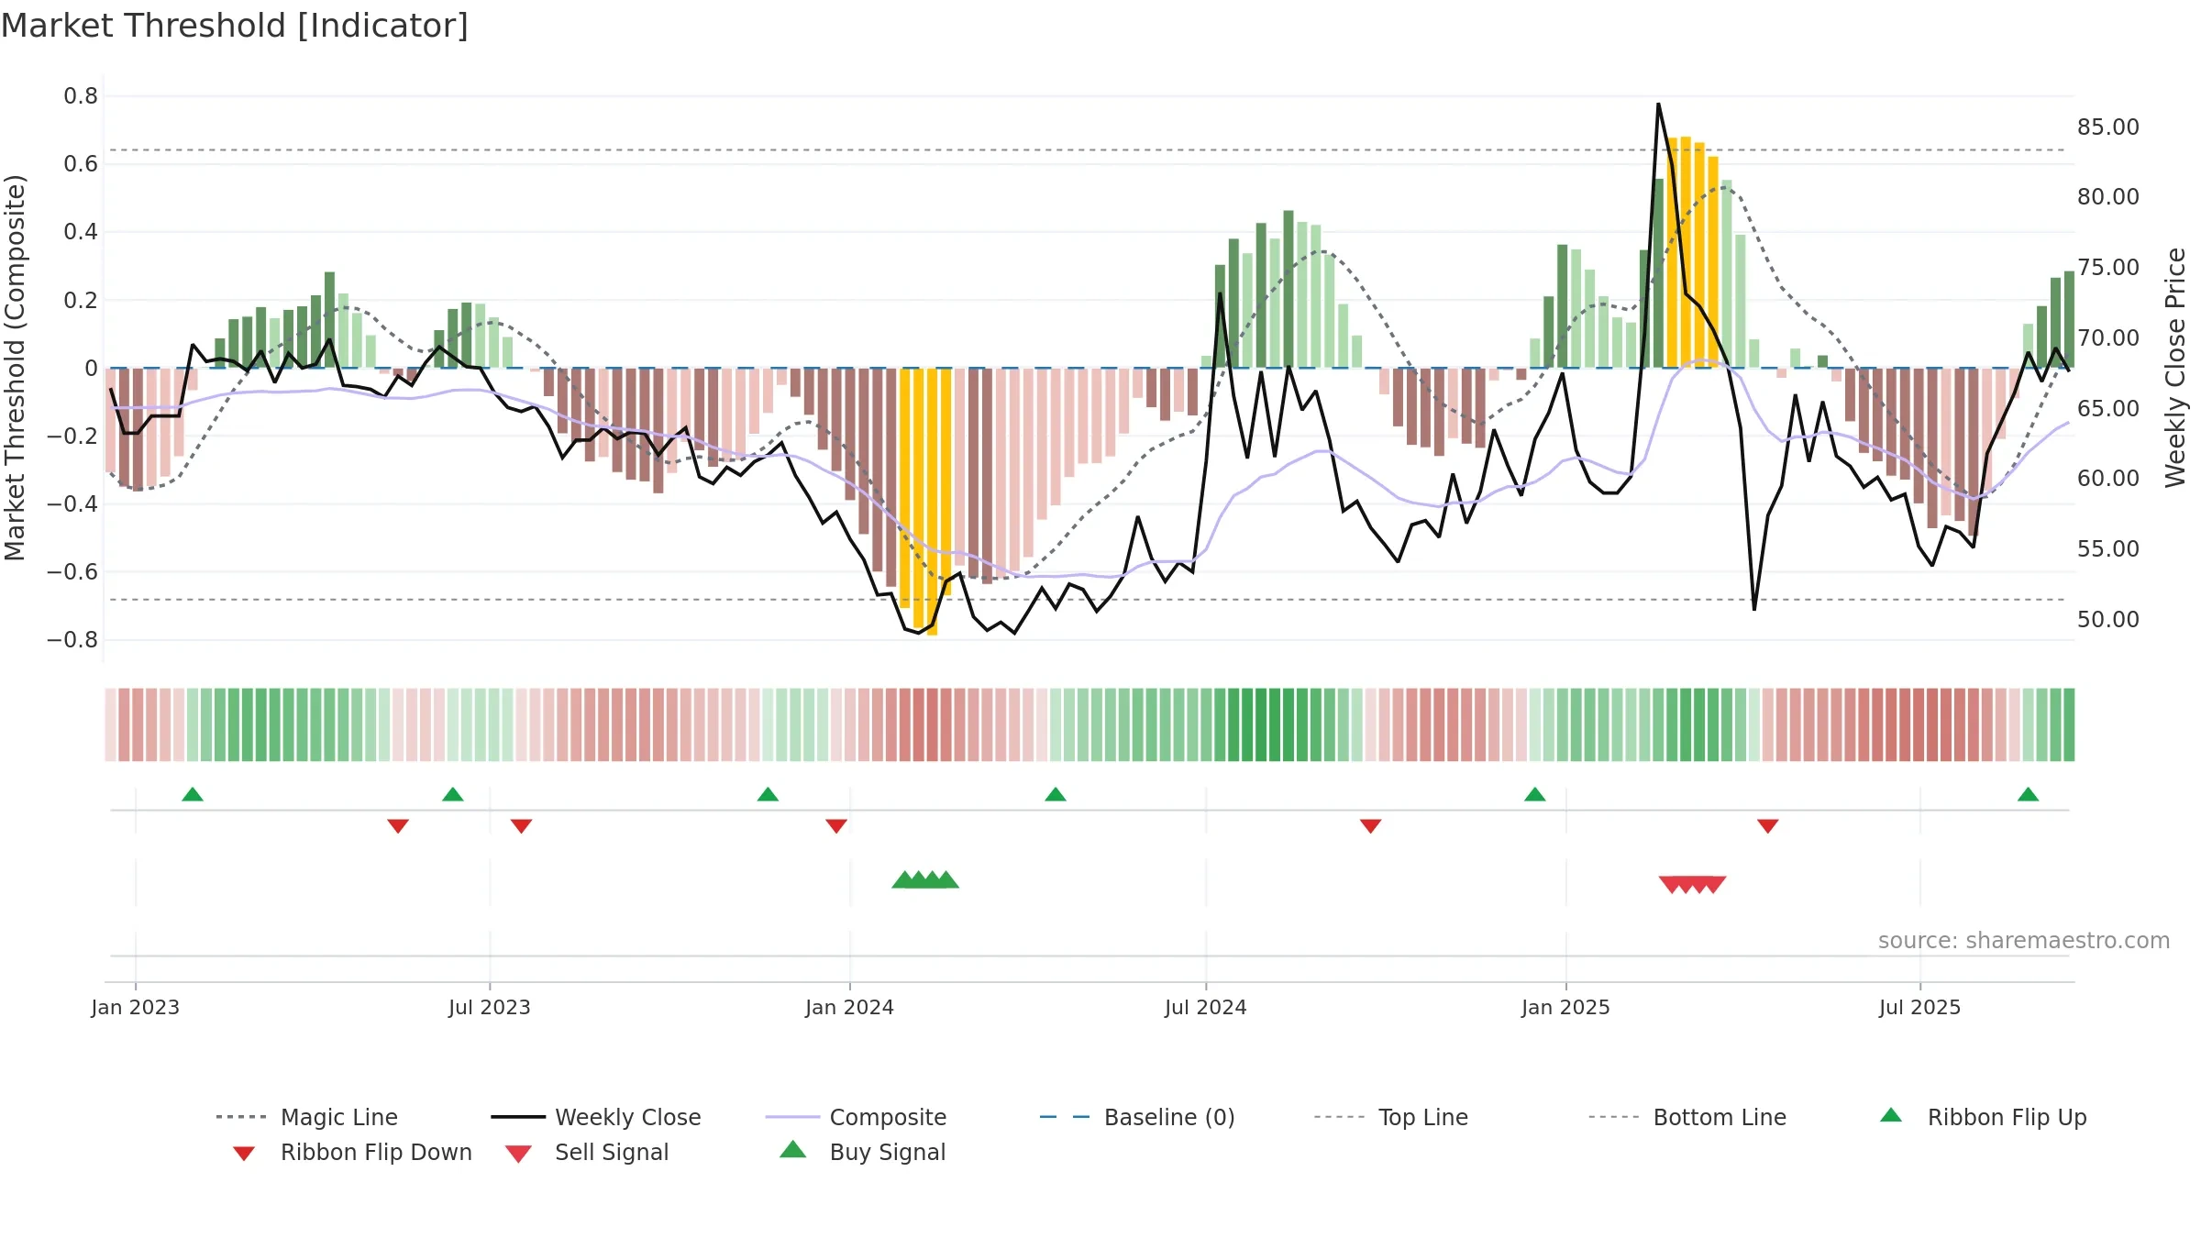
Task: Click the Ribbon Flip Up marker in late January 2023
Action: 193,794
